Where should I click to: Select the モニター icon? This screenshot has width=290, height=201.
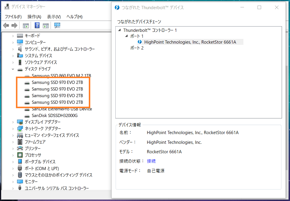(x=20, y=182)
